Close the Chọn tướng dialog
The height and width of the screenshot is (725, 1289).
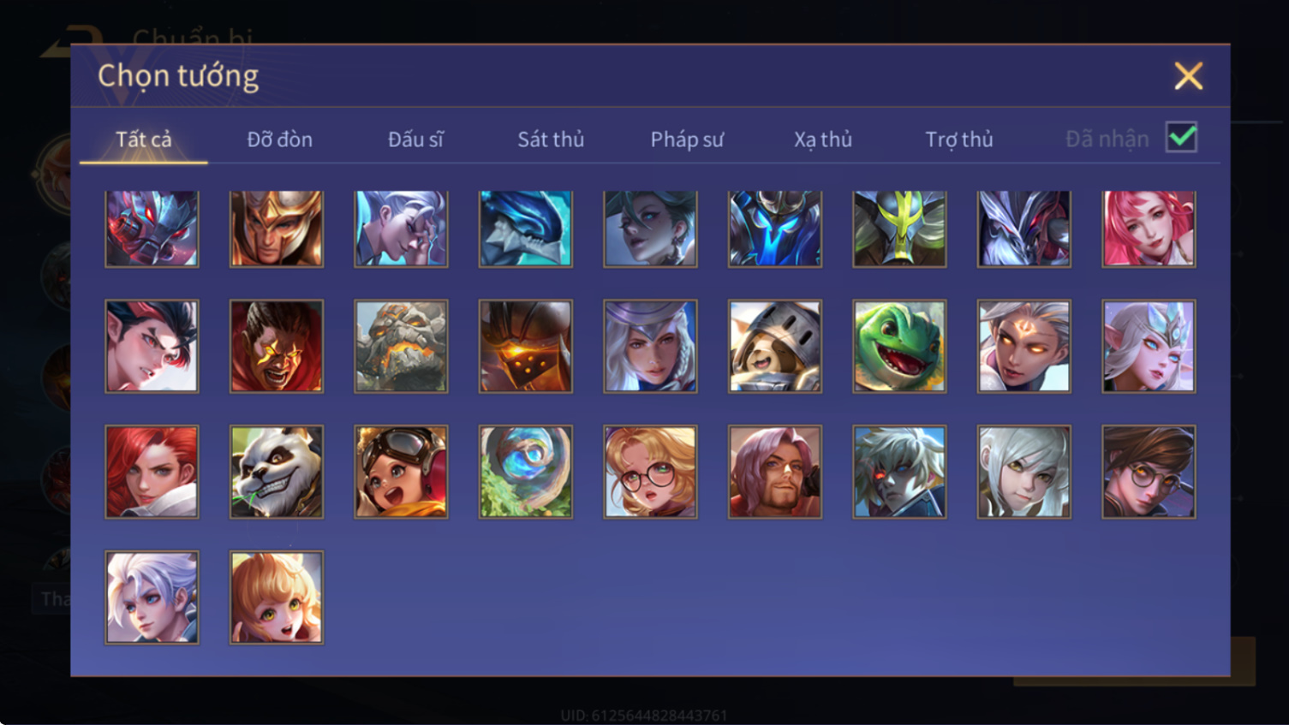point(1188,76)
